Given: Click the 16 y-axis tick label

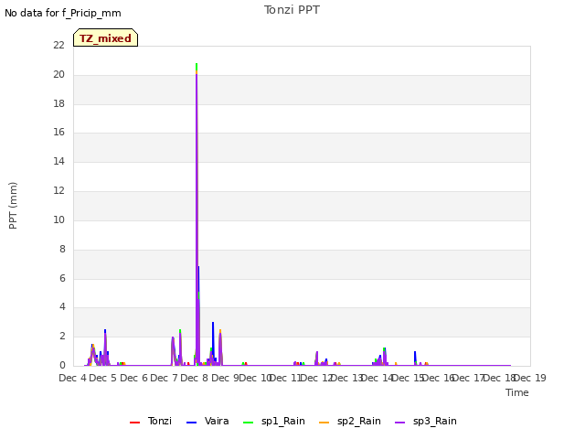Looking at the screenshot, I should [58, 132].
